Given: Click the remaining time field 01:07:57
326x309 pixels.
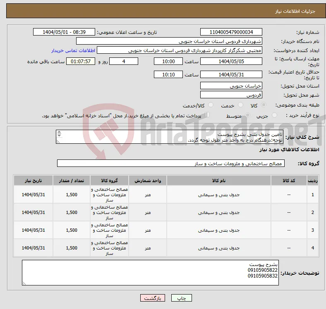Looking at the screenshot, I should point(81,61).
